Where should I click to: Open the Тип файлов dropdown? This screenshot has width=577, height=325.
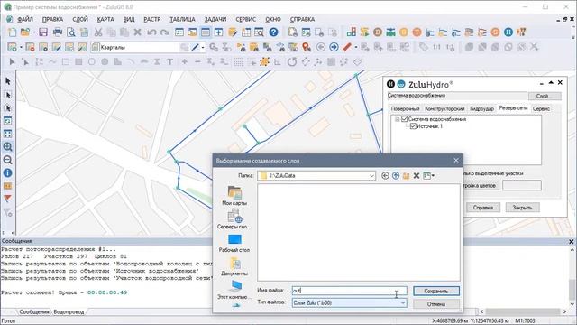(403, 303)
